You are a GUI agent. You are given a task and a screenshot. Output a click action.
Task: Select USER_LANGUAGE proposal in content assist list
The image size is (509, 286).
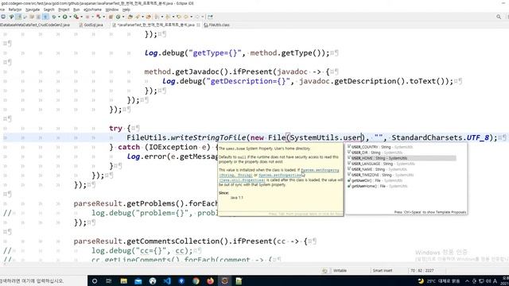tap(381, 164)
